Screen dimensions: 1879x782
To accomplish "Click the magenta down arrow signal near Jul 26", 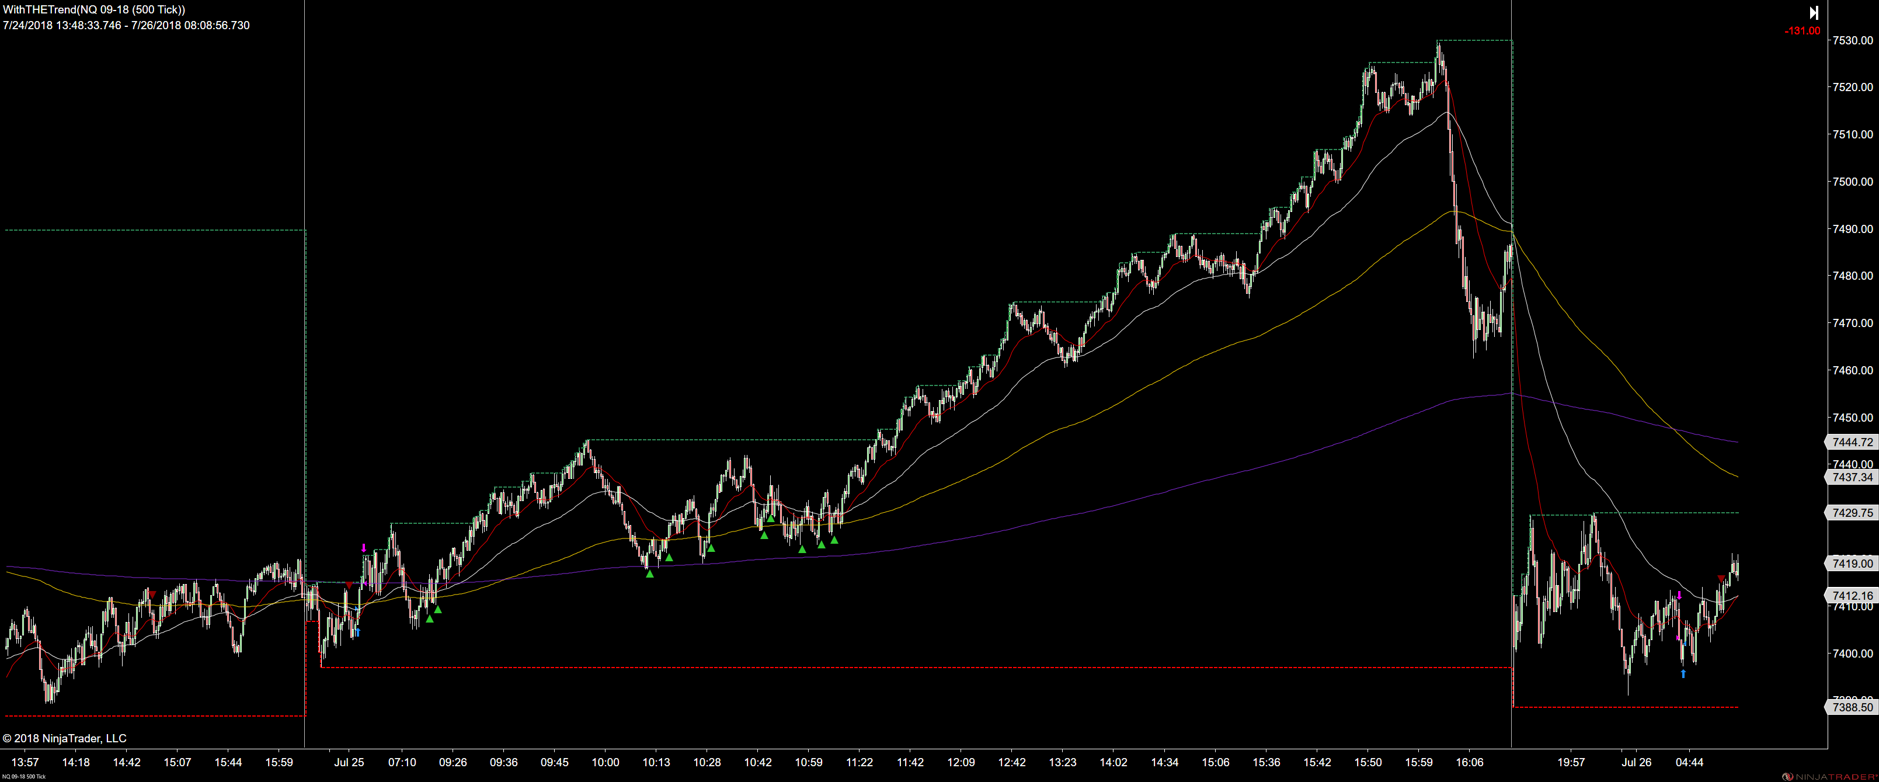I will click(x=1679, y=595).
